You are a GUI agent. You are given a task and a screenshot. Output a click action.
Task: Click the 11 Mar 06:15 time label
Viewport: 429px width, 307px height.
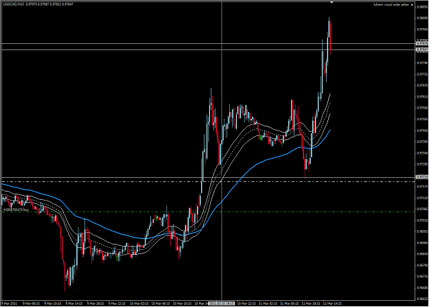point(289,304)
